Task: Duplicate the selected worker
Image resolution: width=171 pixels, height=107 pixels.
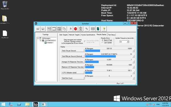Action: pyautogui.click(x=64, y=29)
